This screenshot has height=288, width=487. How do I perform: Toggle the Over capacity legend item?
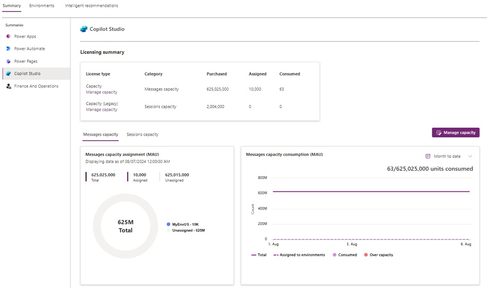click(378, 255)
